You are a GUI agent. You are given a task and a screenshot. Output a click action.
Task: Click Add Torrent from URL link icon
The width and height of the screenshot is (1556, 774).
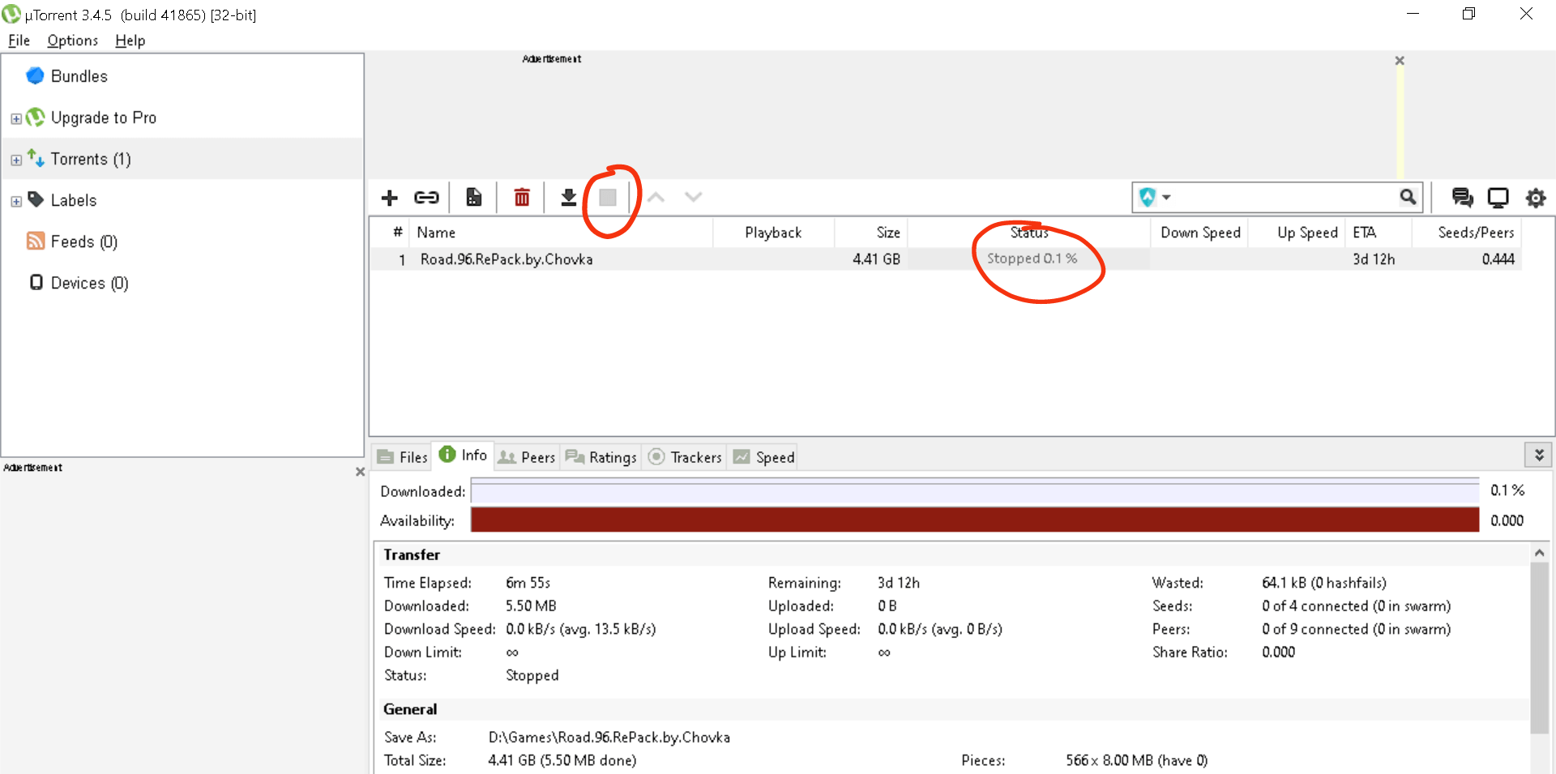coord(426,198)
